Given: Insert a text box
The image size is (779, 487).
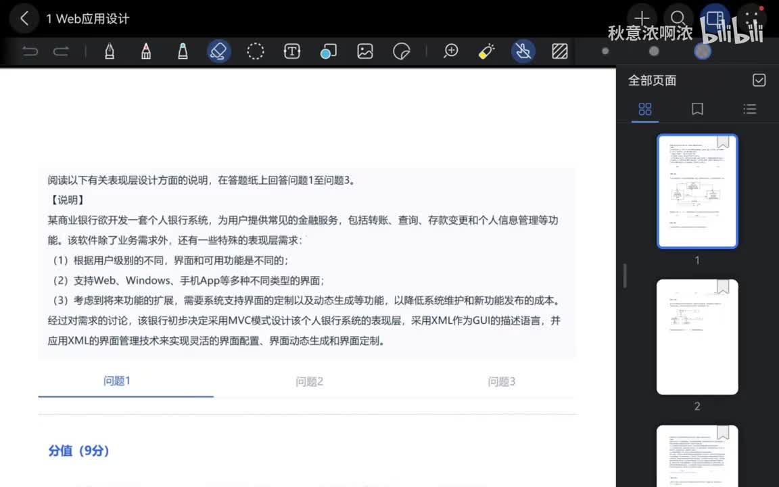Looking at the screenshot, I should coord(292,51).
